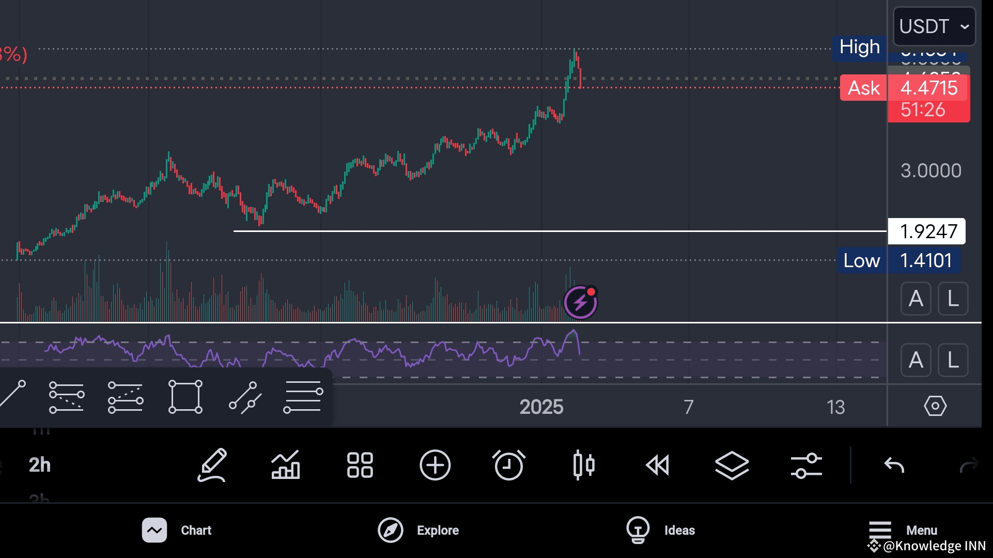Tap the add symbol plus icon
Image resolution: width=993 pixels, height=558 pixels.
click(435, 465)
